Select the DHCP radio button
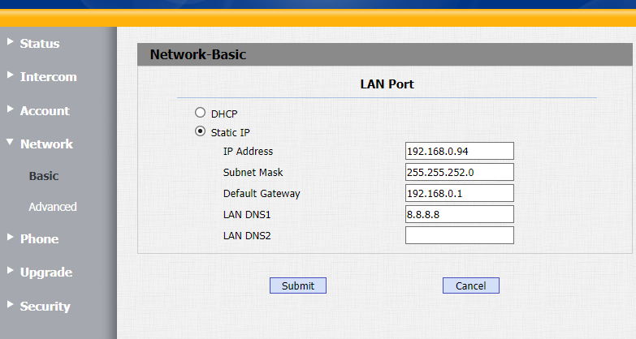This screenshot has height=339, width=636. [200, 113]
